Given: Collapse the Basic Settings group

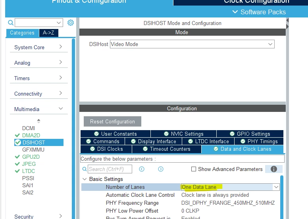Looking at the screenshot, I should (x=85, y=179).
